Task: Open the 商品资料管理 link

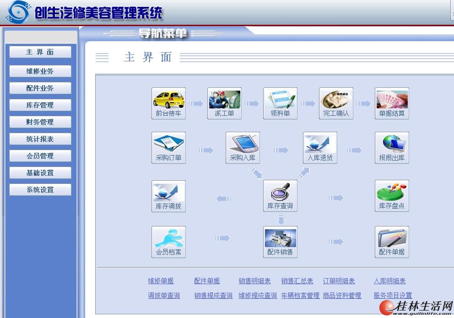Action: [342, 296]
